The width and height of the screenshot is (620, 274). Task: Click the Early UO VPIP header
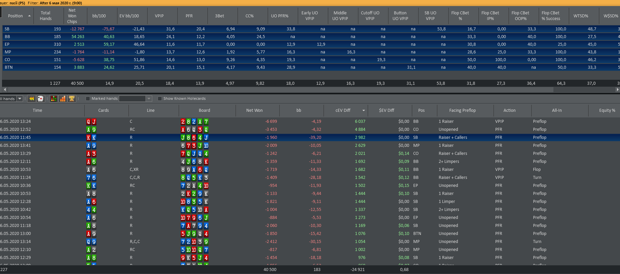(310, 16)
